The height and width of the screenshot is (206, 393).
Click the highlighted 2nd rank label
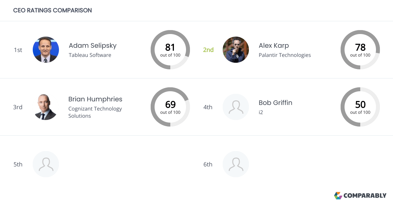208,50
